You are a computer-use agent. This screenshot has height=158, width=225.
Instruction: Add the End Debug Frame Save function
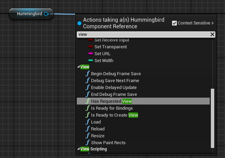pos(114,95)
